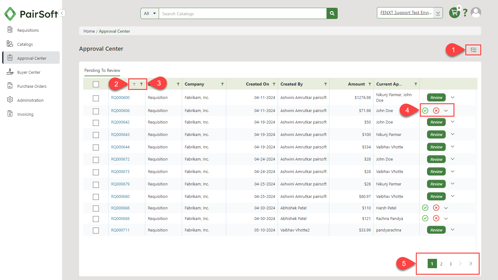Expand the row options chevron for RQ000606
Image resolution: width=498 pixels, height=280 pixels.
tap(446, 111)
